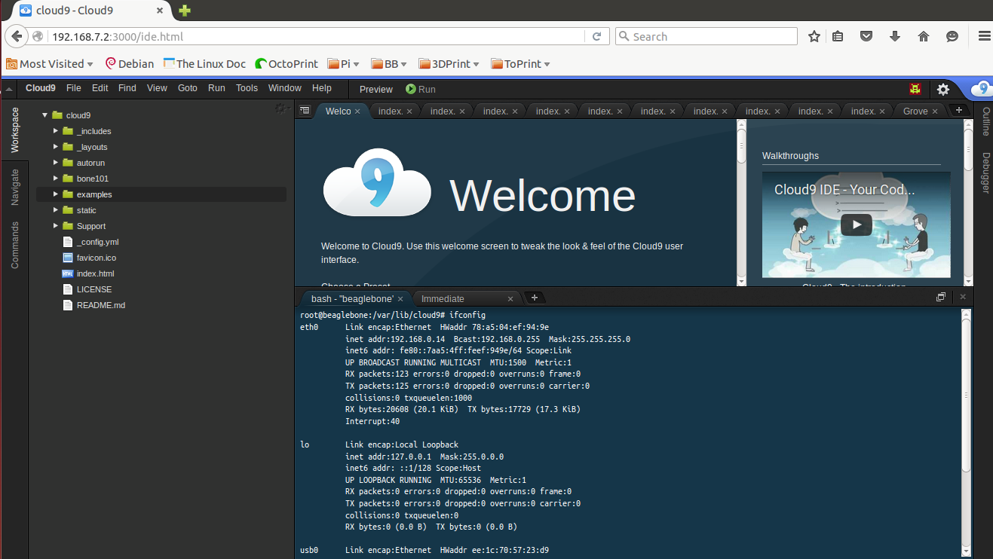This screenshot has height=559, width=993.
Task: Expand the autorun folder arrow
Action: pos(56,163)
